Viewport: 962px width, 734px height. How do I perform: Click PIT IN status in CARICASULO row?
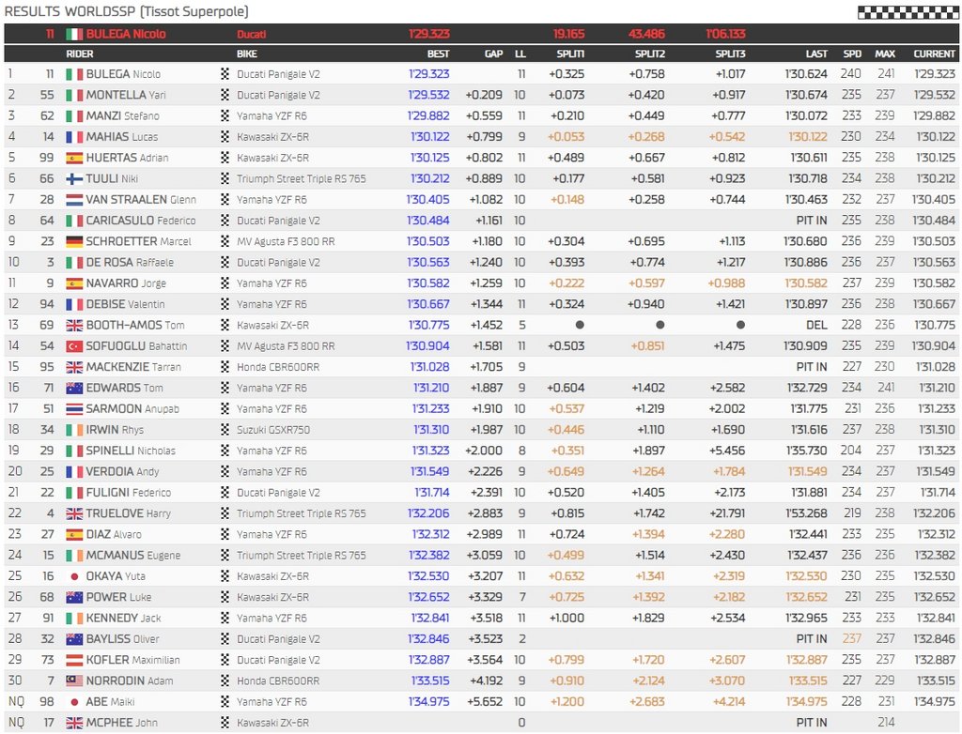coord(811,221)
